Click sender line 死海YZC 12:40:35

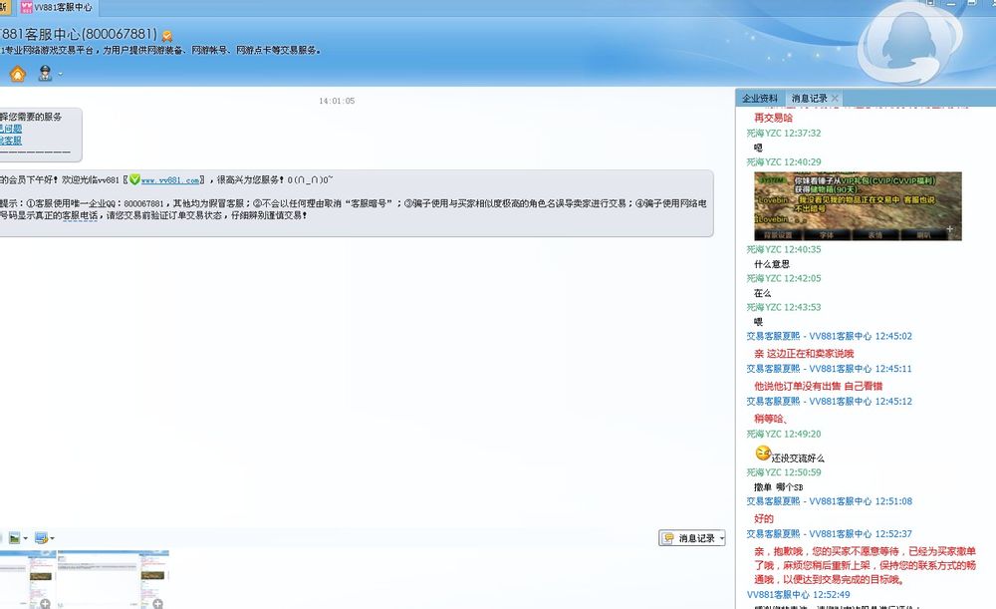click(x=783, y=249)
